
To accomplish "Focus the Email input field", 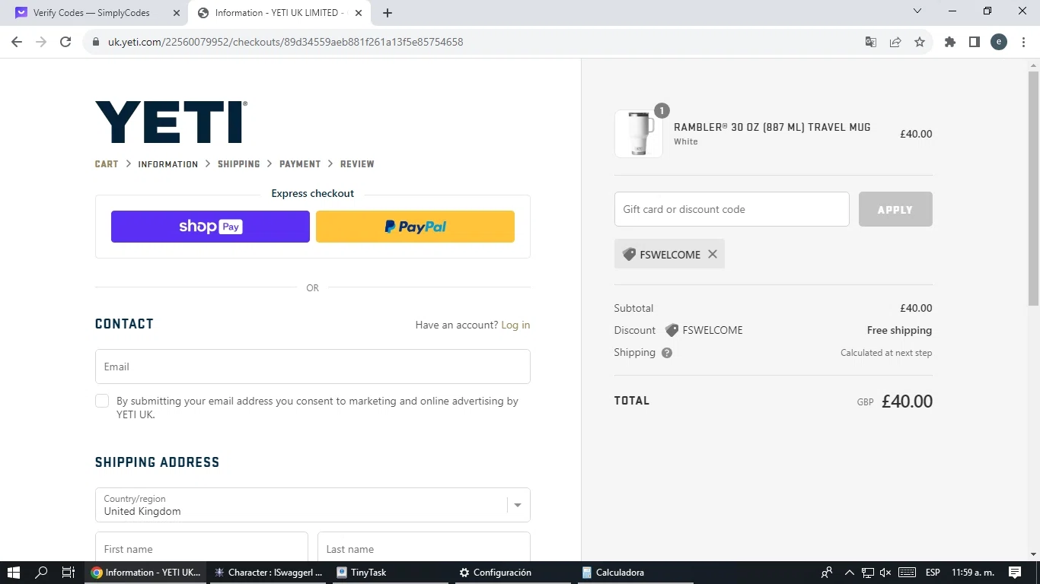I will click(x=313, y=367).
